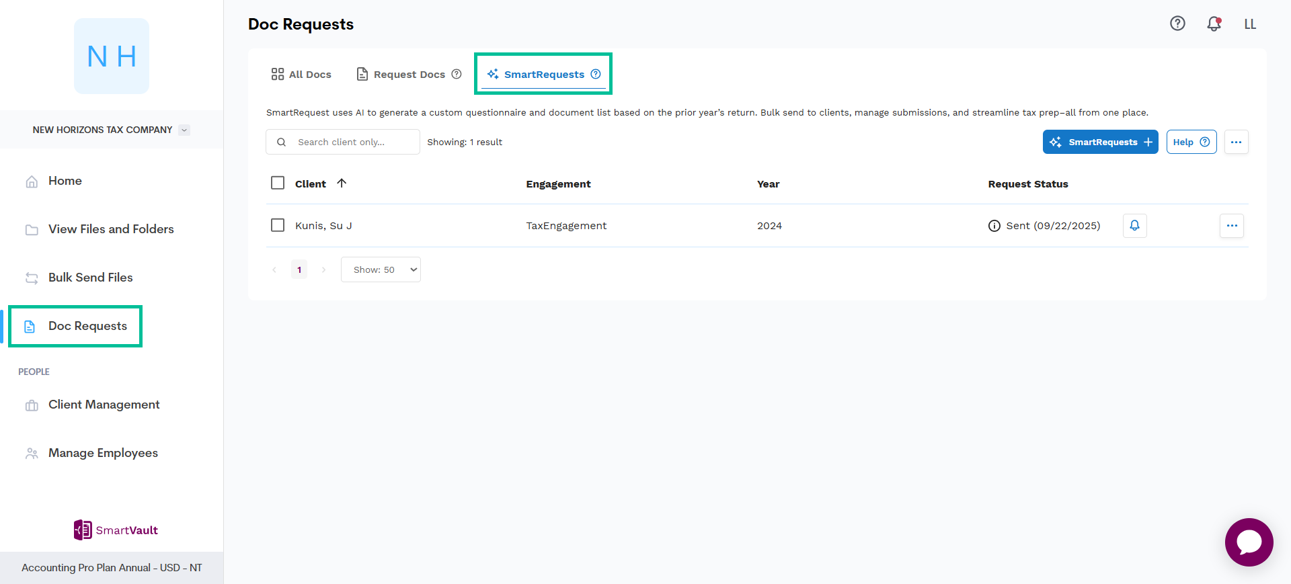
Task: Toggle the select-all Client checkbox
Action: click(278, 183)
